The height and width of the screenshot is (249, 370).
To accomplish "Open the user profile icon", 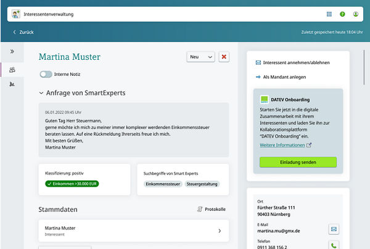I will point(356,14).
